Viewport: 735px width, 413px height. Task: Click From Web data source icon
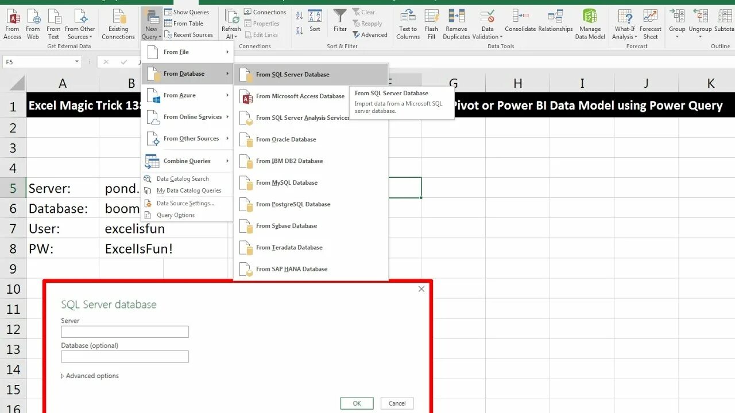(x=33, y=25)
